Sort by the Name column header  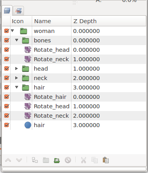coord(52,21)
